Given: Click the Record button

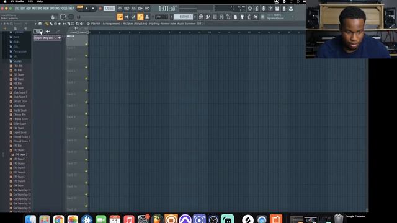Looking at the screenshot, I should click(x=100, y=8).
